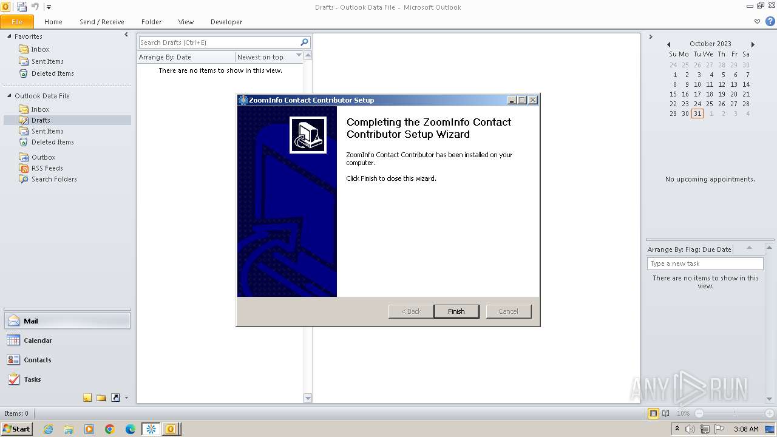
Task: Open the RSS Feeds folder
Action: point(47,168)
